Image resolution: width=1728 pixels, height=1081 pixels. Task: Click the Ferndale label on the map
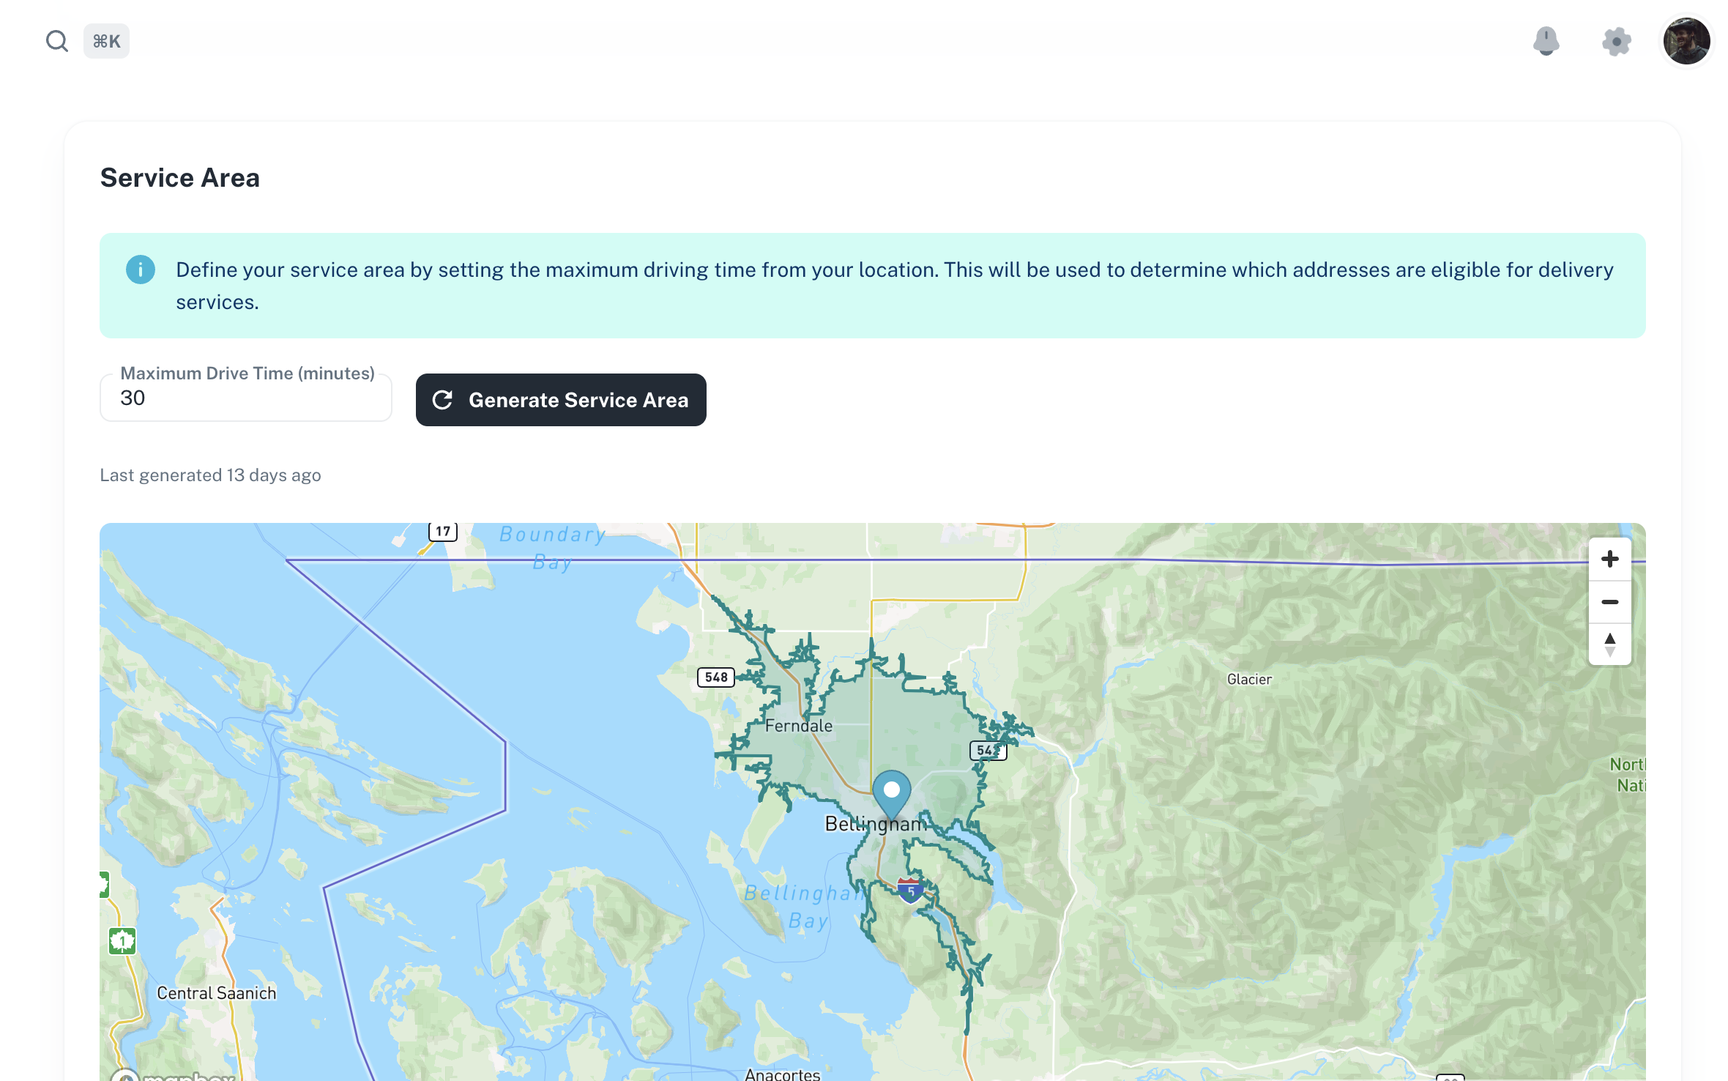click(x=800, y=726)
